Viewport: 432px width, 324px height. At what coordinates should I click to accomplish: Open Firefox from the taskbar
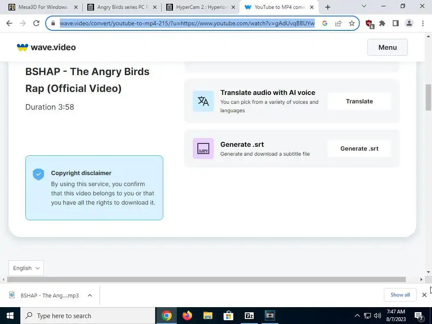point(187,316)
